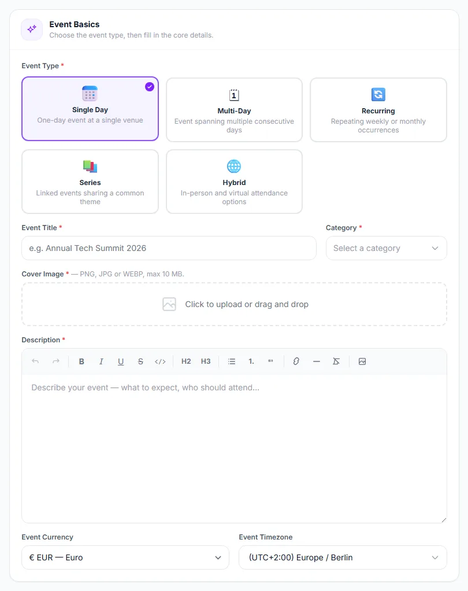The width and height of the screenshot is (468, 591).
Task: Insert inline code formatting
Action: tap(160, 361)
